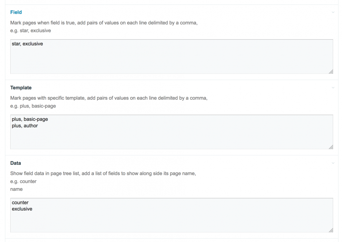Click an empty area of the Data textarea
This screenshot has height=242, width=342.
171,222
